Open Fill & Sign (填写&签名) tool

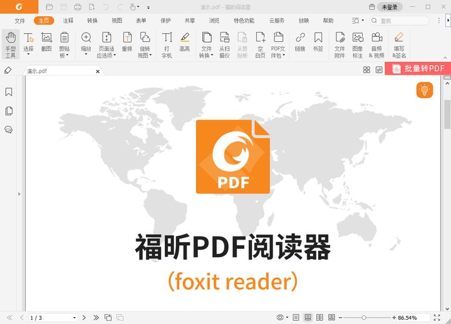[x=399, y=44]
